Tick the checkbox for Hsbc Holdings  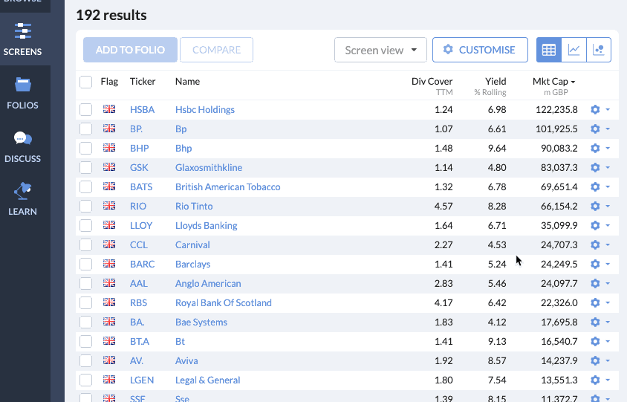click(85, 109)
